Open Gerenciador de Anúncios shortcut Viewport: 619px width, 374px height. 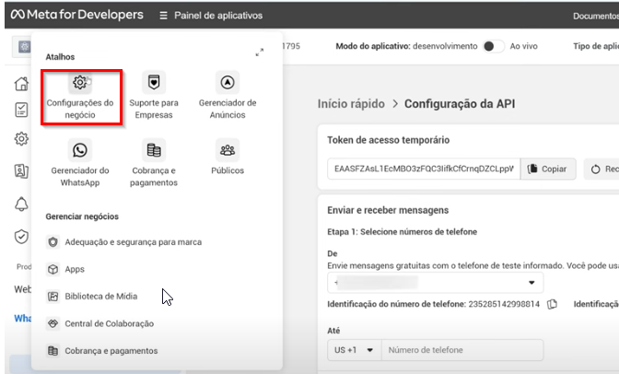click(228, 97)
